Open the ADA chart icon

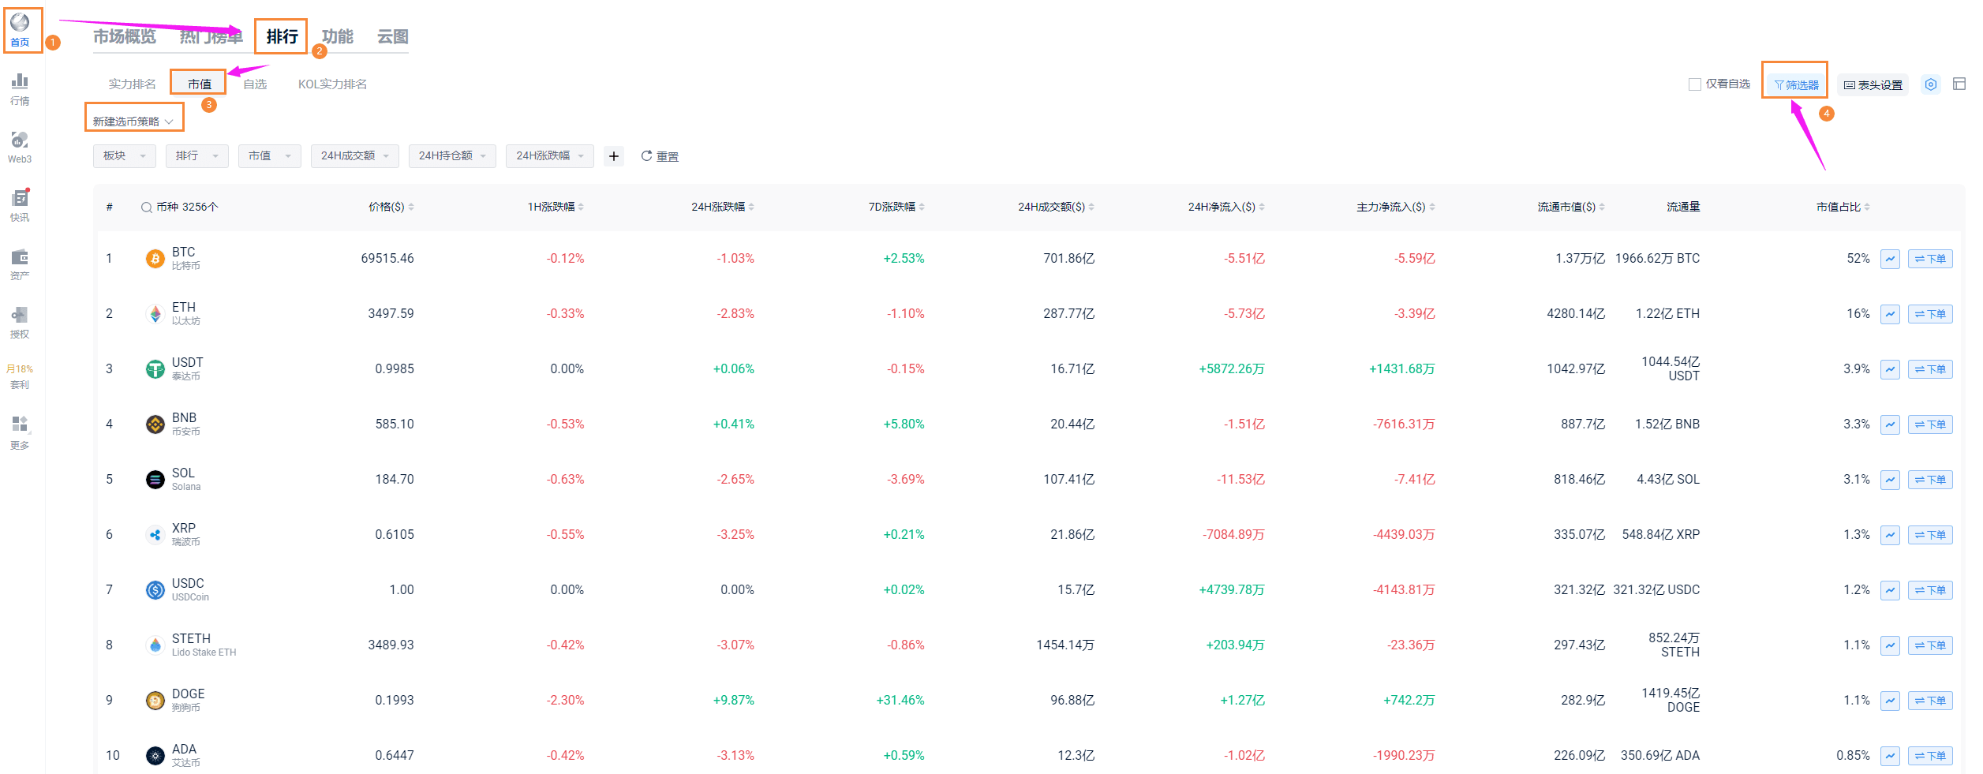[1890, 756]
